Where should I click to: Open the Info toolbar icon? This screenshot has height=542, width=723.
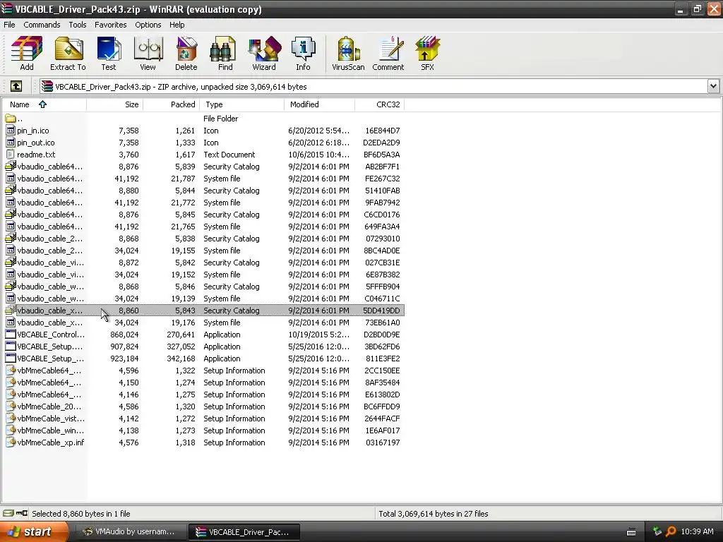(303, 53)
